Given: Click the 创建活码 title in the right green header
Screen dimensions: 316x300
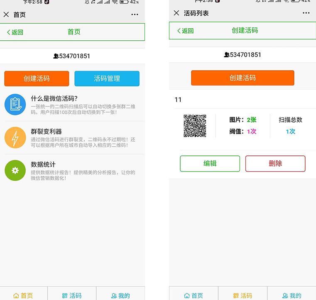Looking at the screenshot, I should pos(245,30).
